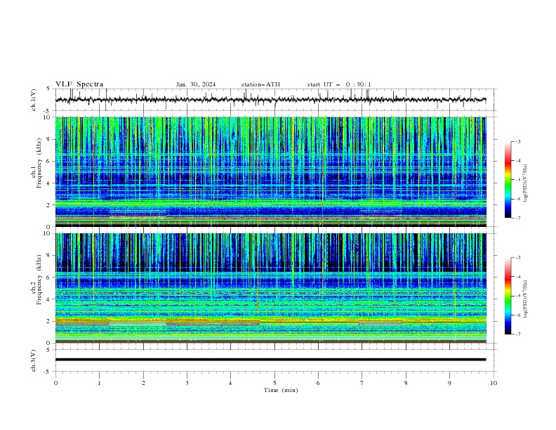Click the ch.1(V) axis label

point(34,100)
